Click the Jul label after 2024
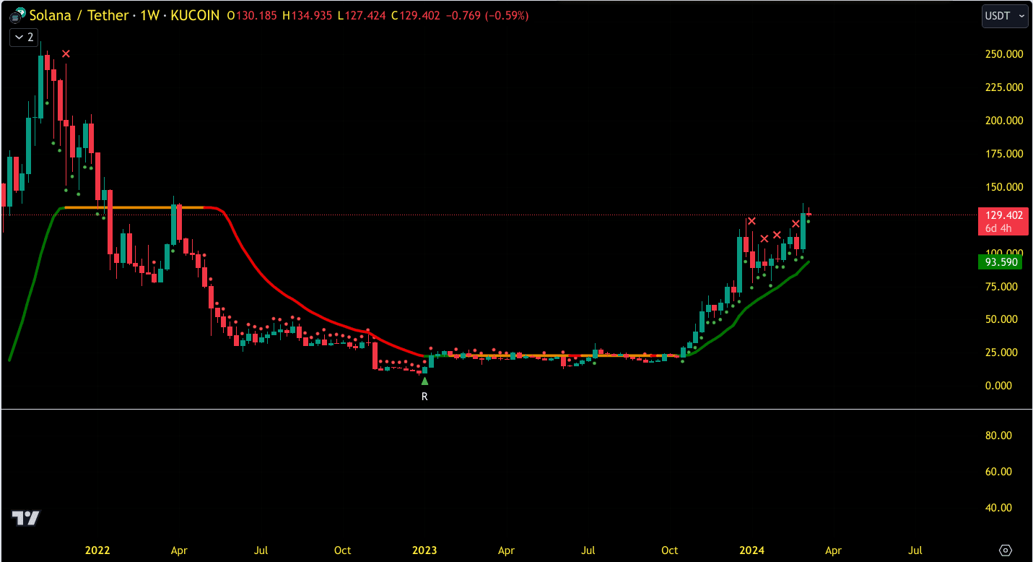 point(915,550)
